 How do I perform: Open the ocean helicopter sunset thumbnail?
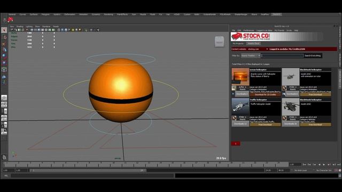point(240,77)
